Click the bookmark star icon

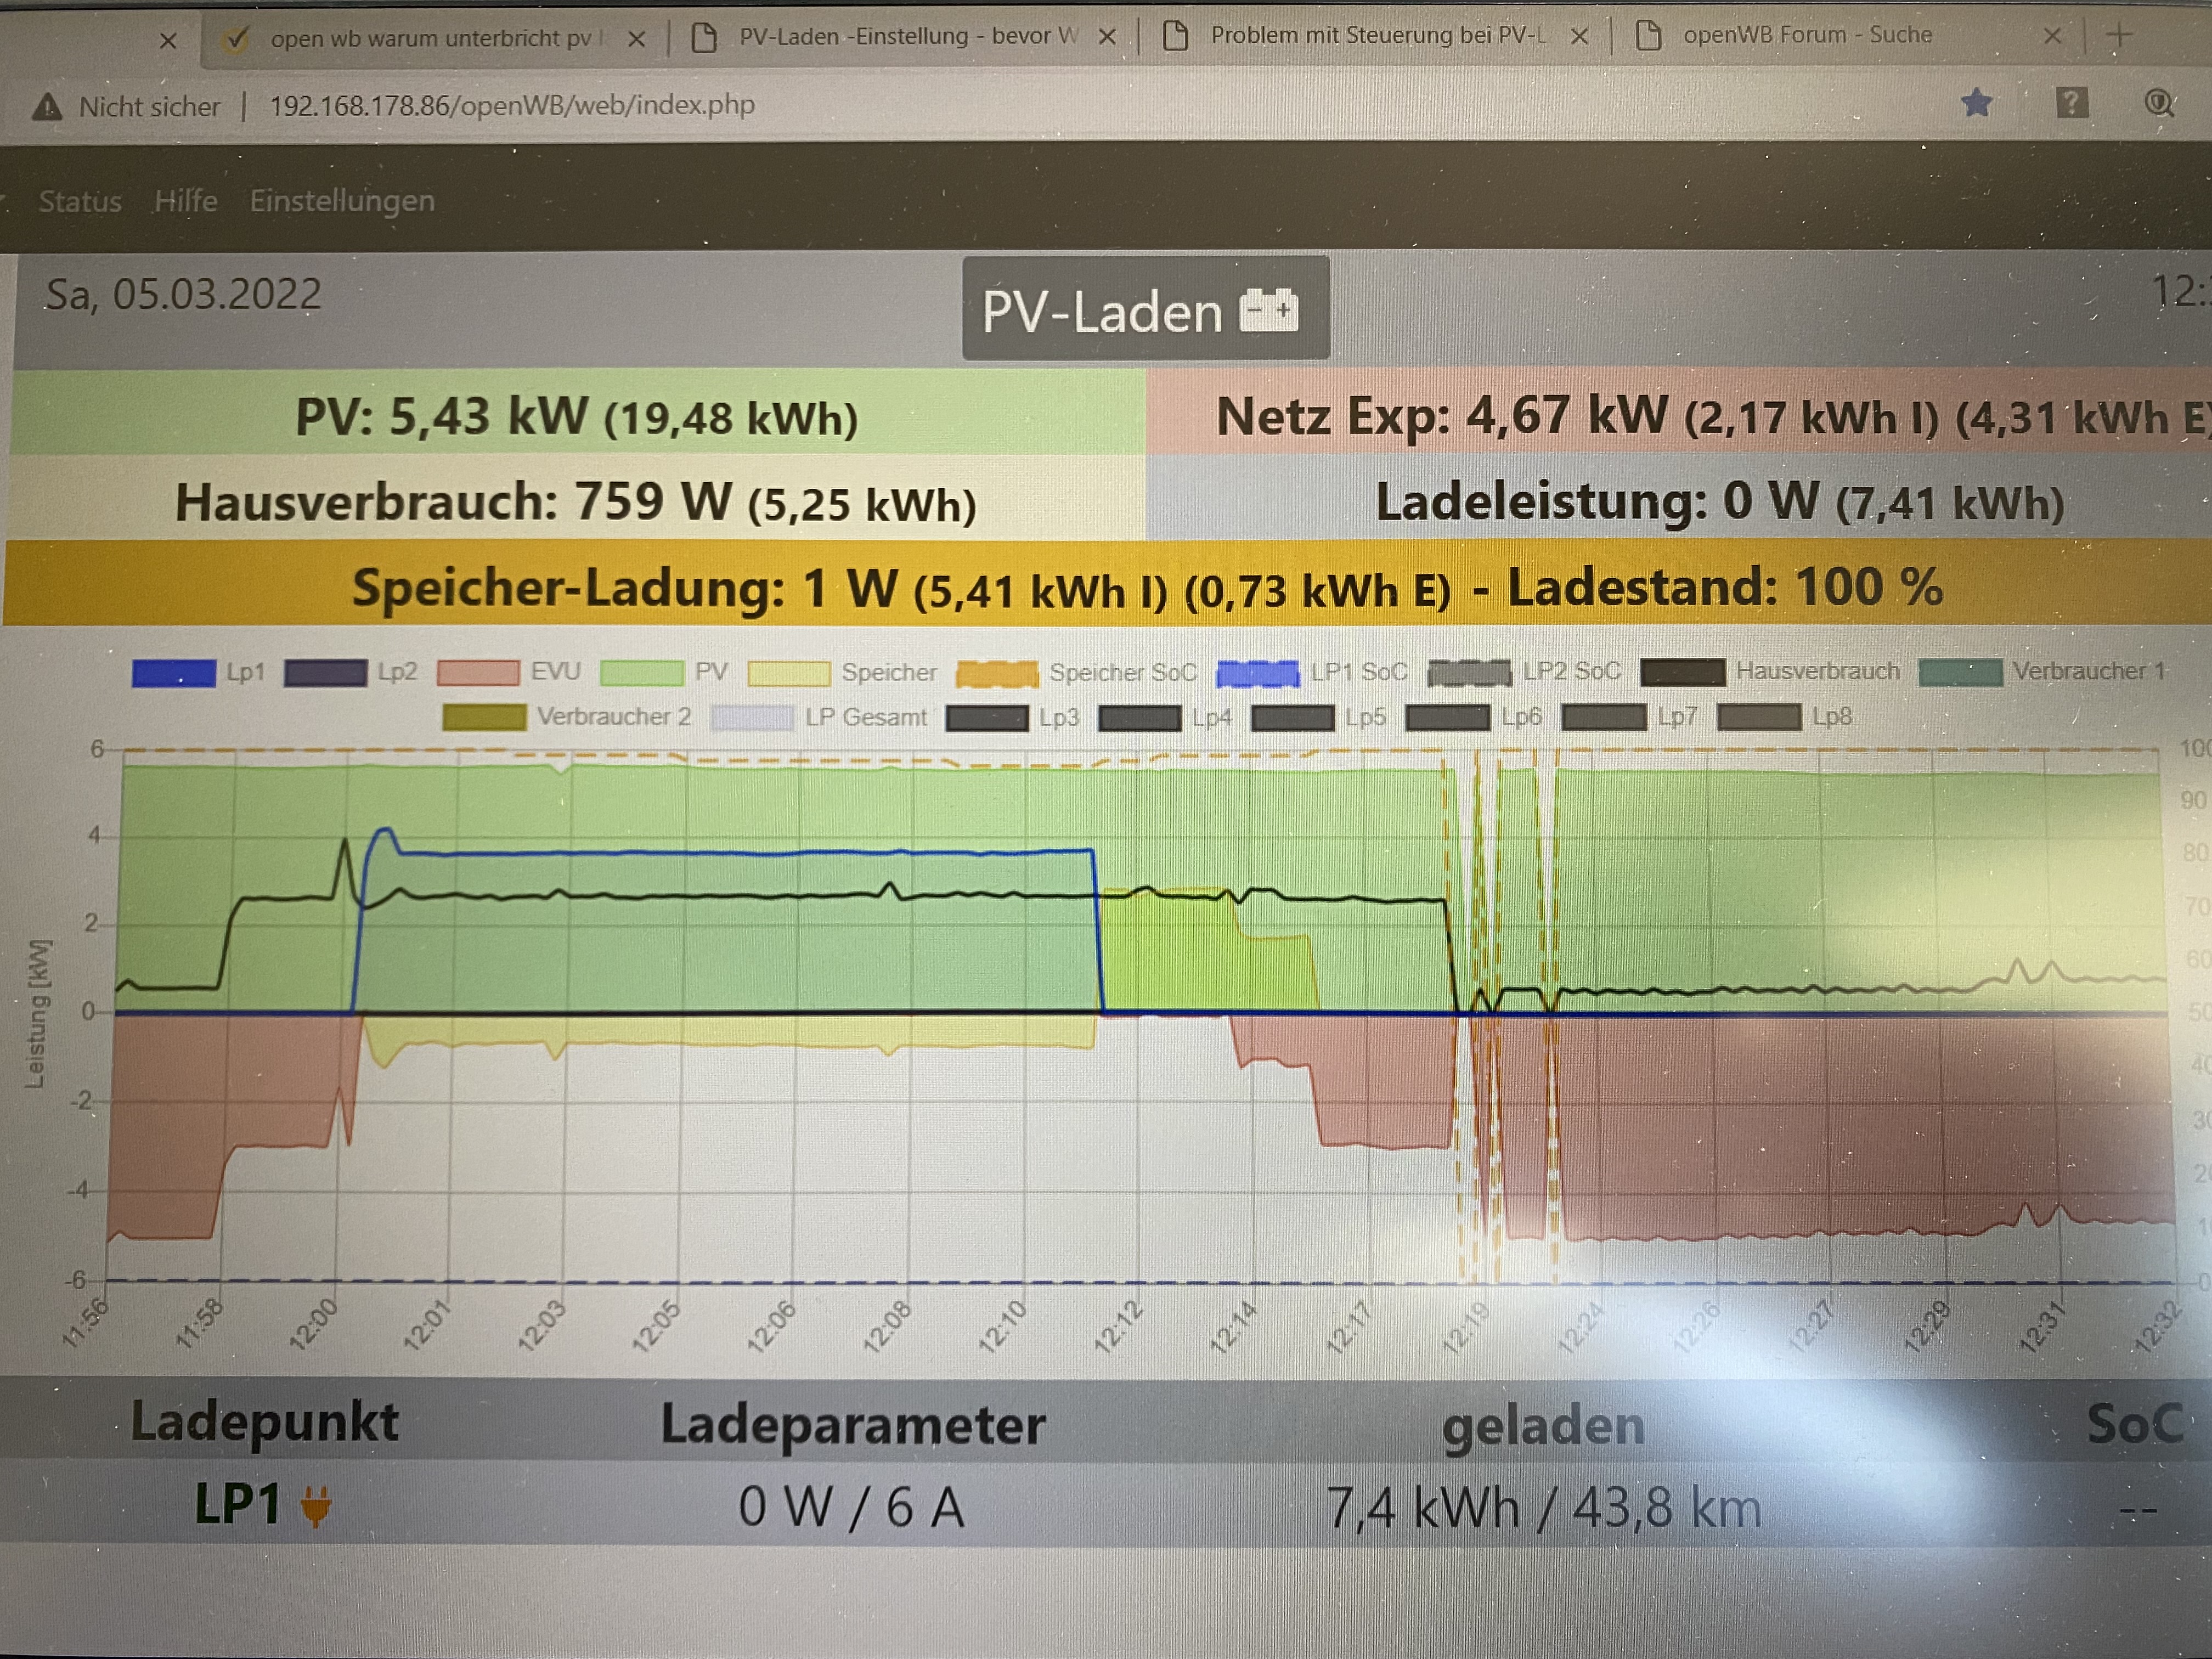[1976, 103]
